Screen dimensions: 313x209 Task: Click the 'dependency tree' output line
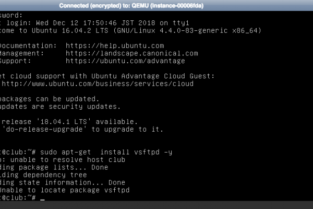(43, 175)
